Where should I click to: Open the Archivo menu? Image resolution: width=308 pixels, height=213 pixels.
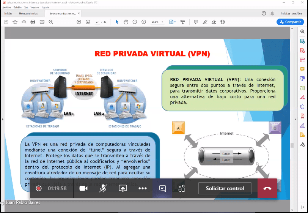pos(6,7)
